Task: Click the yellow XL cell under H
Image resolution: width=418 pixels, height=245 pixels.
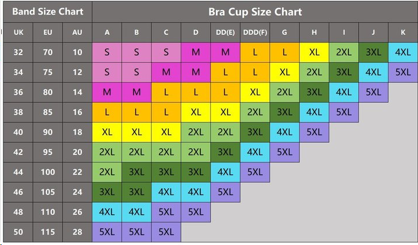Action: pyautogui.click(x=314, y=52)
